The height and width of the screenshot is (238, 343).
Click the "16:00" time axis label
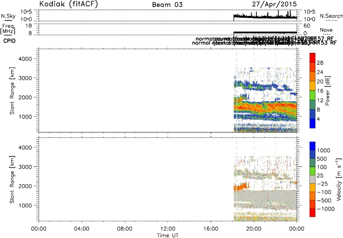[x=211, y=229]
